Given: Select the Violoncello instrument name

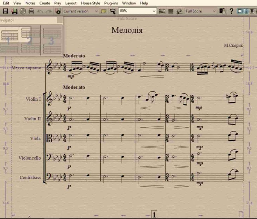Looking at the screenshot, I should (x=30, y=158).
